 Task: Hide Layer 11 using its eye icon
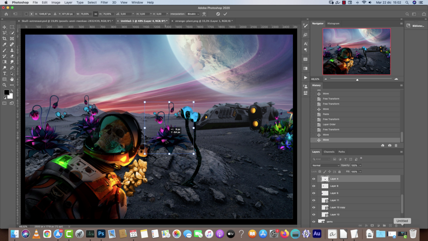coord(313,200)
